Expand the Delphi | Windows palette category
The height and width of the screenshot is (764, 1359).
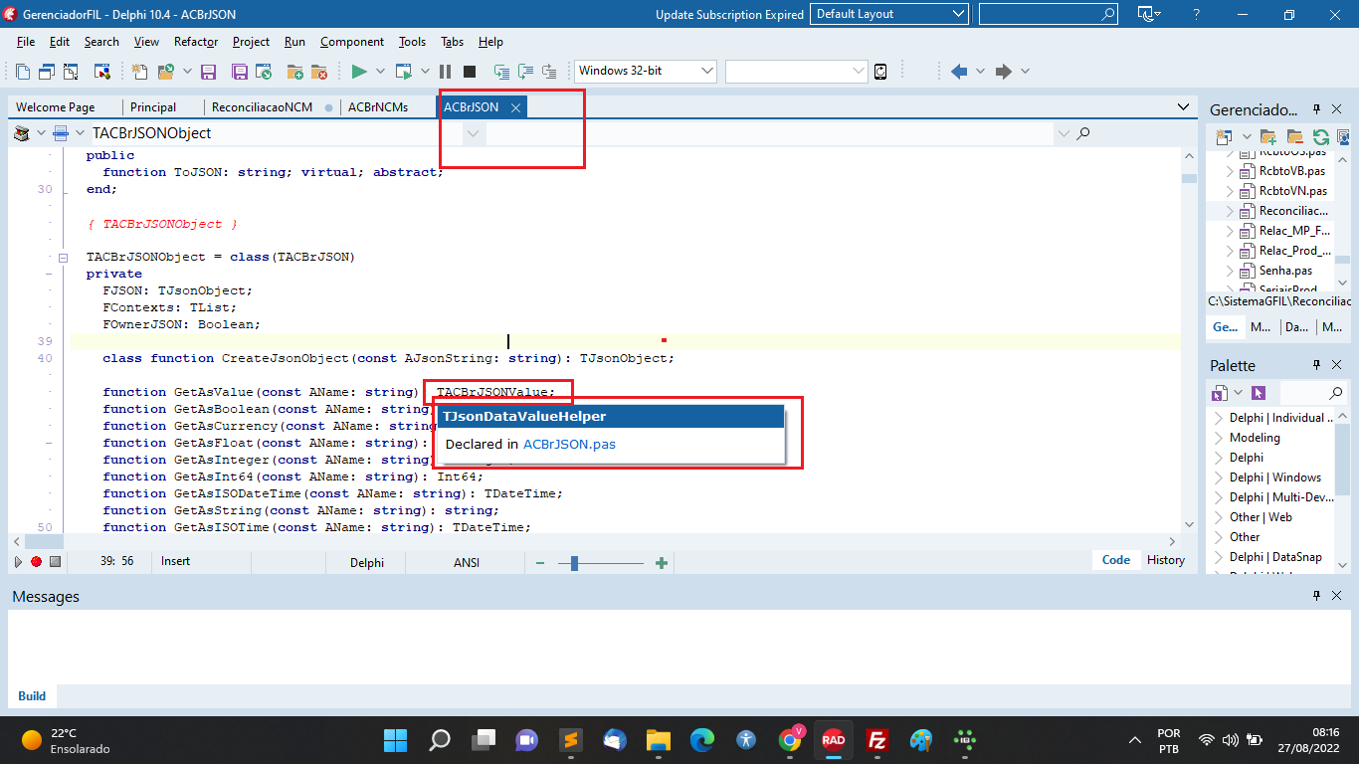(1219, 477)
